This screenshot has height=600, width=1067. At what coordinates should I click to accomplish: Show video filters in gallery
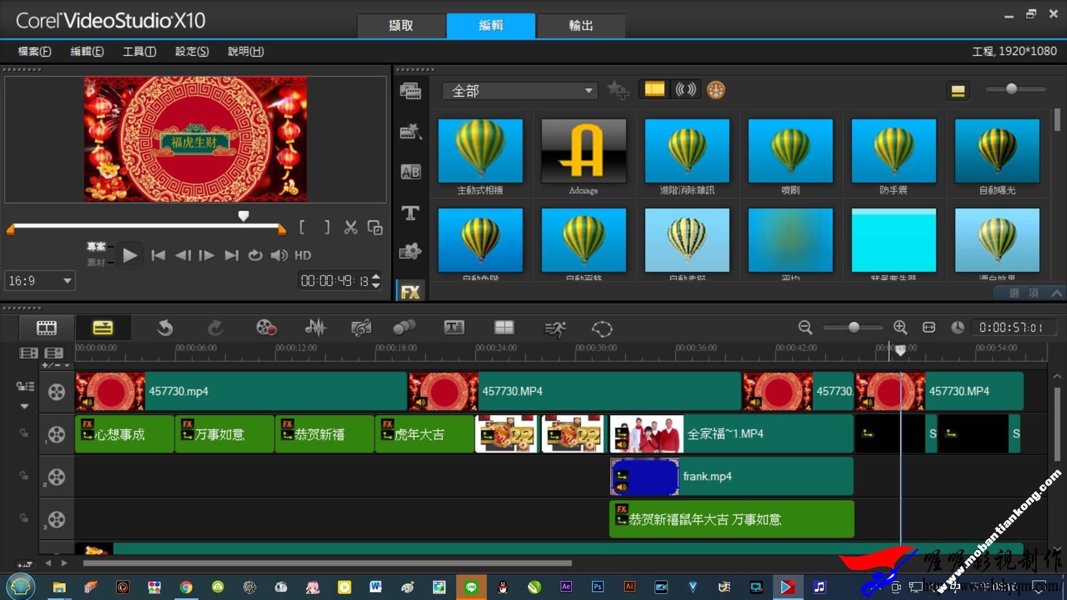(x=654, y=89)
